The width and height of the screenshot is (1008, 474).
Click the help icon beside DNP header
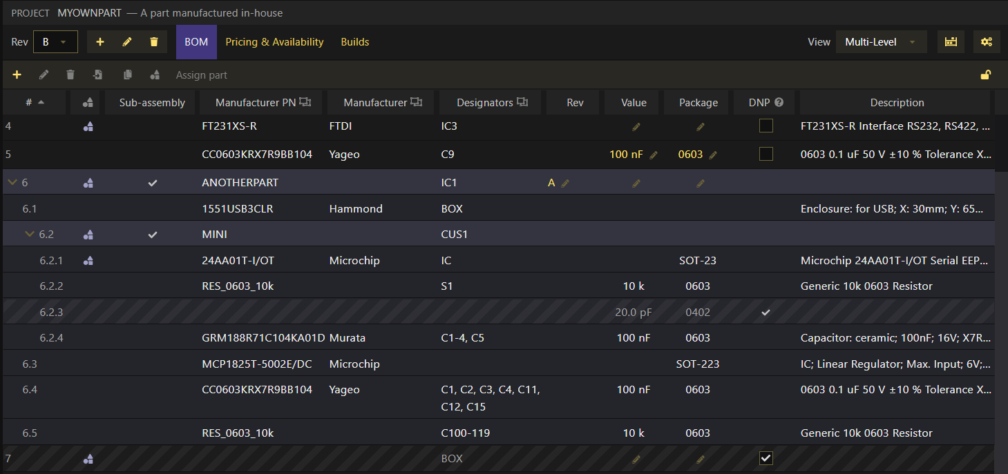coord(779,102)
